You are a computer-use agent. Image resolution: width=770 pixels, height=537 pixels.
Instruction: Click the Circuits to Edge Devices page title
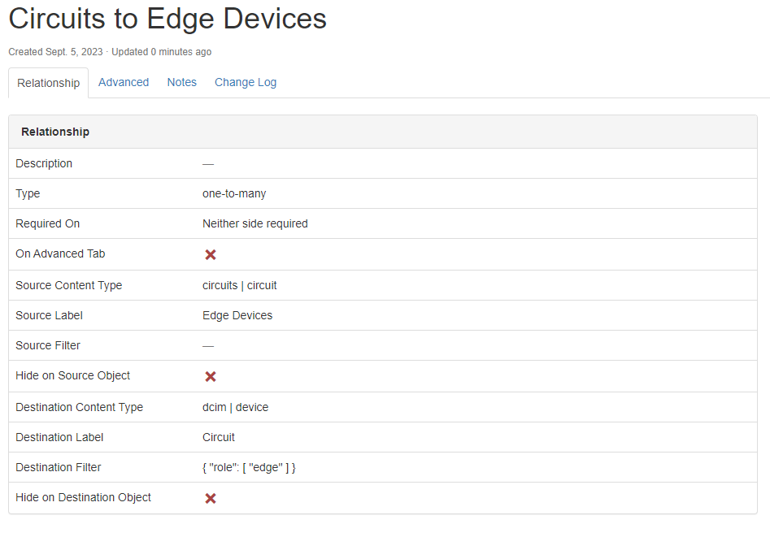tap(167, 19)
